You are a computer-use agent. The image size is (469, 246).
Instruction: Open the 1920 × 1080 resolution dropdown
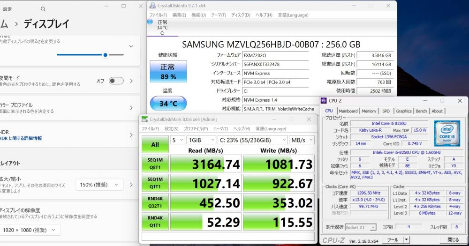[29, 230]
